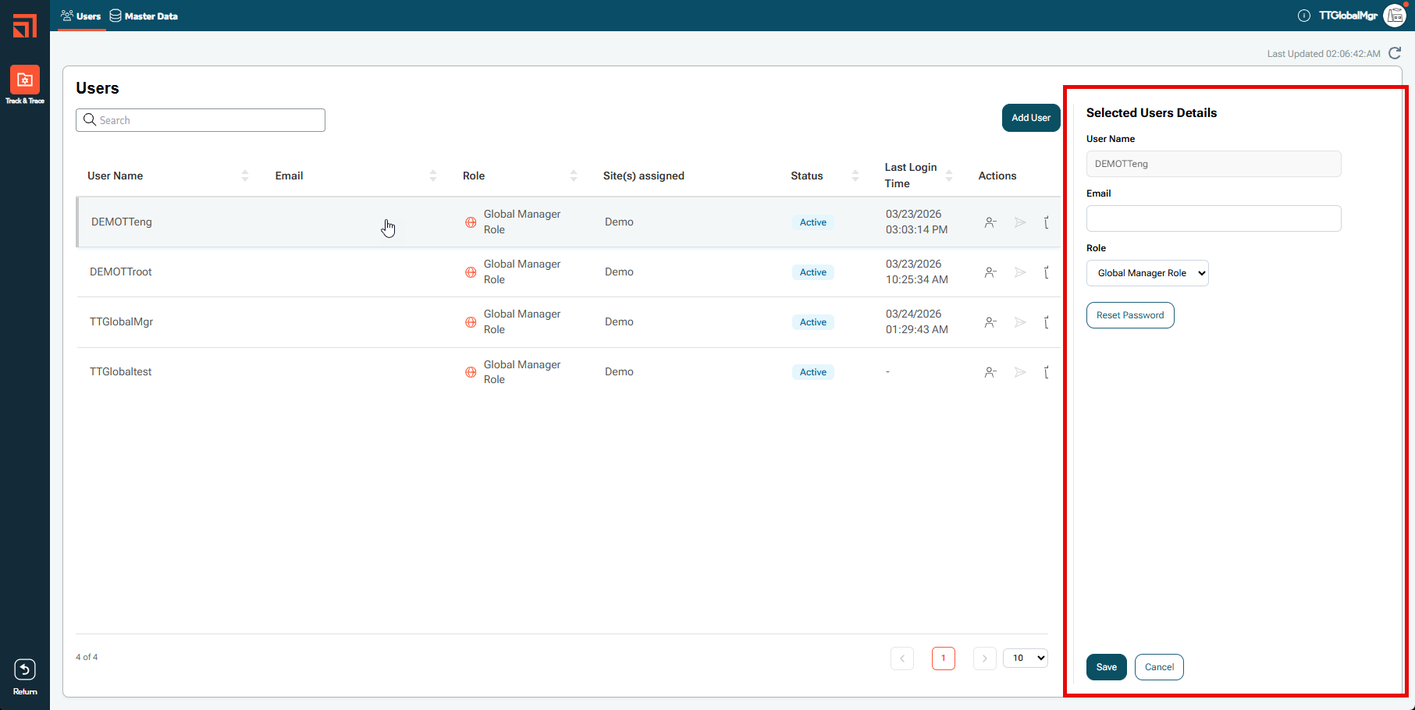Select the DEMOTTroot user name
This screenshot has height=710, width=1415.
pyautogui.click(x=121, y=272)
